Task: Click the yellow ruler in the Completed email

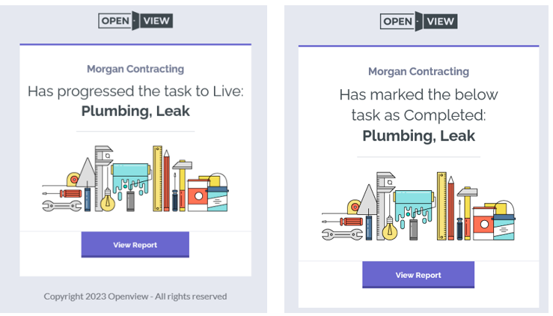Action: 441,205
